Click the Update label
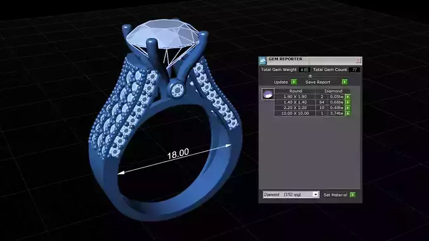 tap(280, 82)
